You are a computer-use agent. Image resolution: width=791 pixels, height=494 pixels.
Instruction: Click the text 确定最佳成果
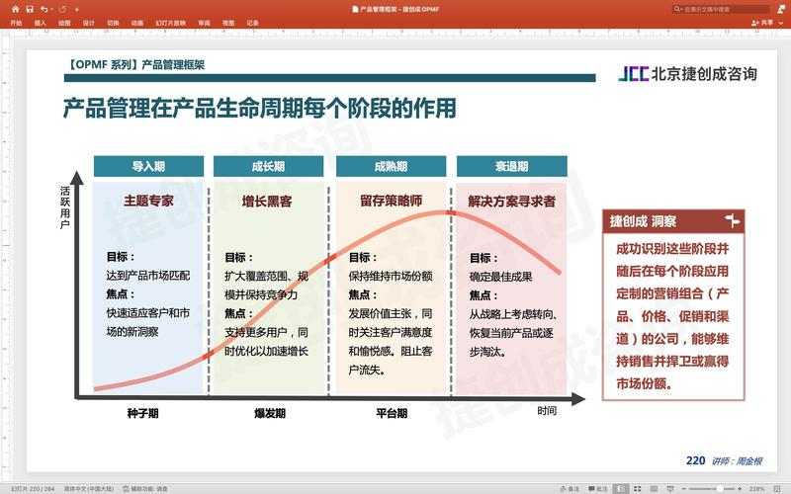click(x=501, y=277)
